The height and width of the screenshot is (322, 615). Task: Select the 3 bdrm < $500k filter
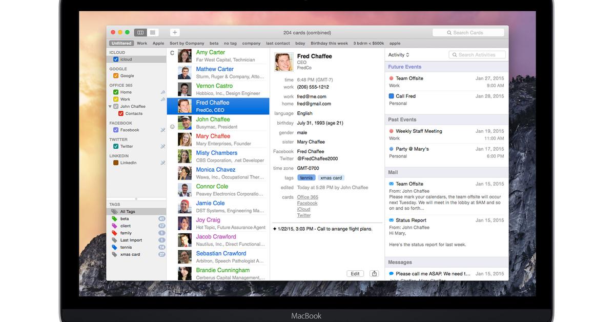coord(368,44)
